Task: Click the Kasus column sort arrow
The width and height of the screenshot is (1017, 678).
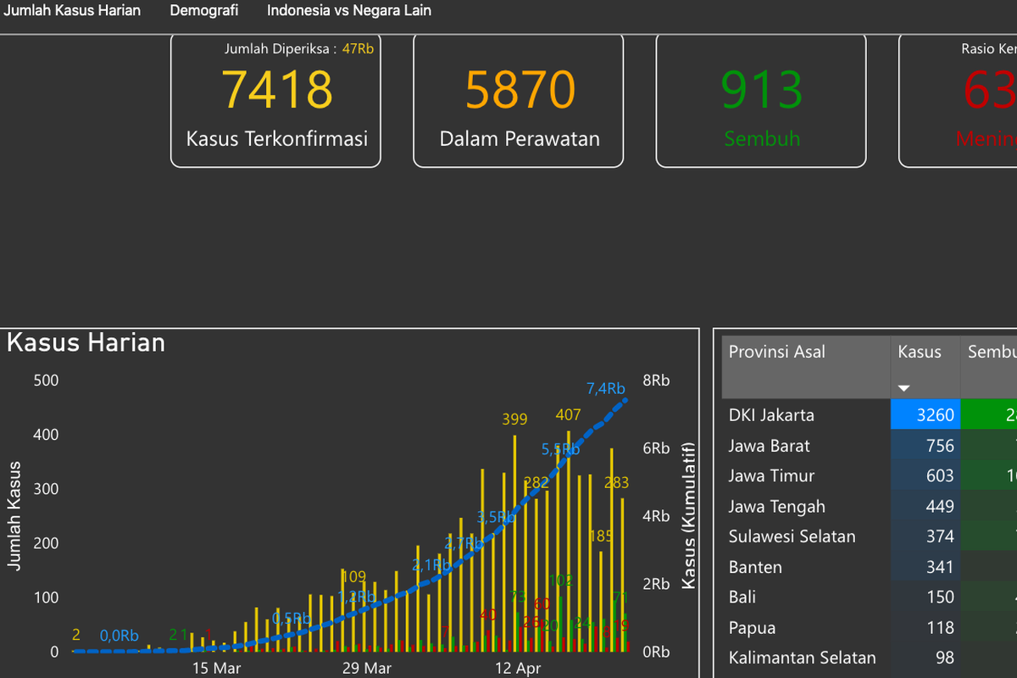Action: (x=903, y=388)
